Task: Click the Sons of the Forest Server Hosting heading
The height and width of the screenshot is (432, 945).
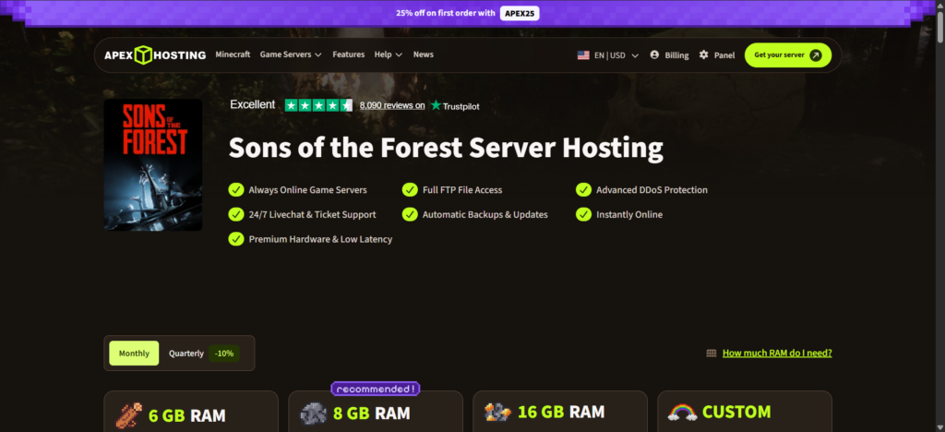Action: 446,149
